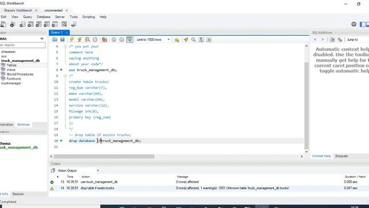This screenshot has width=369, height=208.
Task: Collapse comment block fold marker on line 9
Action: (65, 76)
